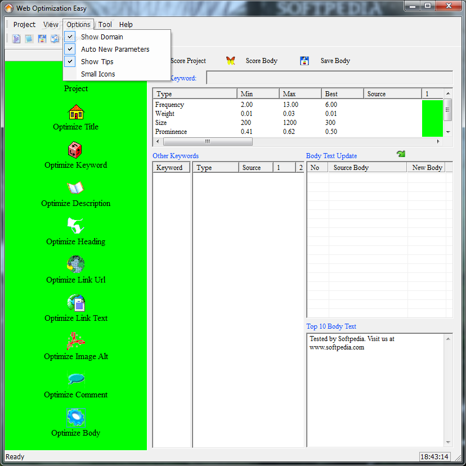Click Optimize Keyword label
This screenshot has height=466, width=466.
pyautogui.click(x=75, y=165)
